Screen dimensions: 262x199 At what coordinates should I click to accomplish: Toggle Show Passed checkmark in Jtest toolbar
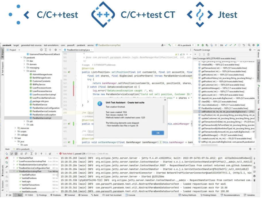[x=11, y=154]
